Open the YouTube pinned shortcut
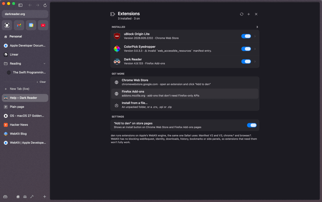The width and height of the screenshot is (322, 202). (43, 25)
